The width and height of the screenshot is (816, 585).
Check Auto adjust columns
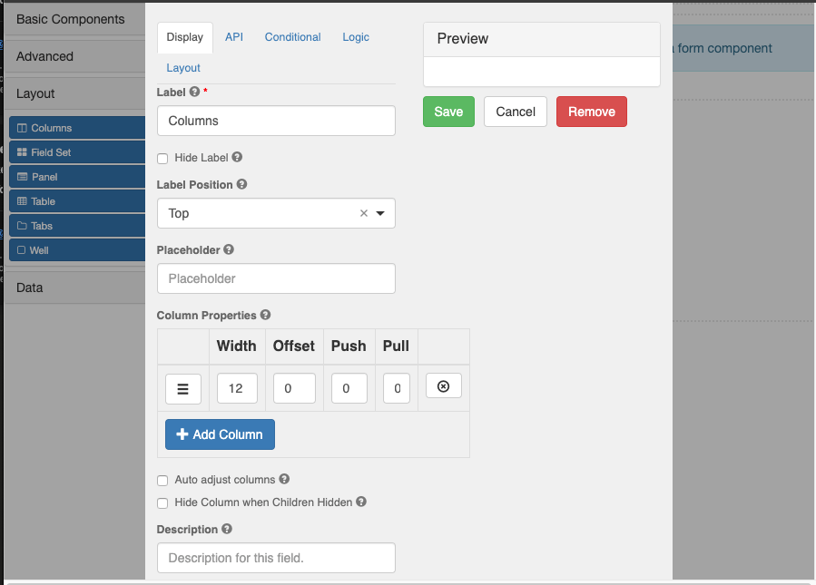[162, 480]
